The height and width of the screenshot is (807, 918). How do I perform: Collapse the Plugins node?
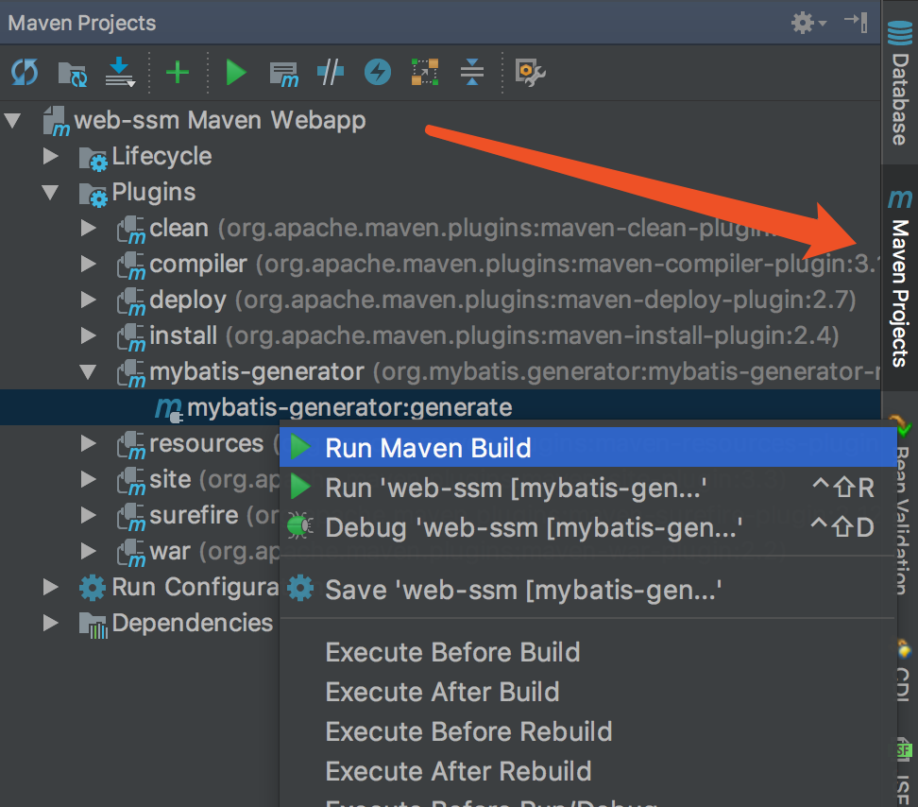click(50, 192)
